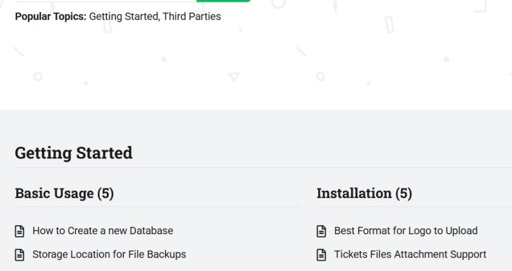Open Tickets Files Attachment Support article
The width and height of the screenshot is (512, 271).
click(x=410, y=254)
